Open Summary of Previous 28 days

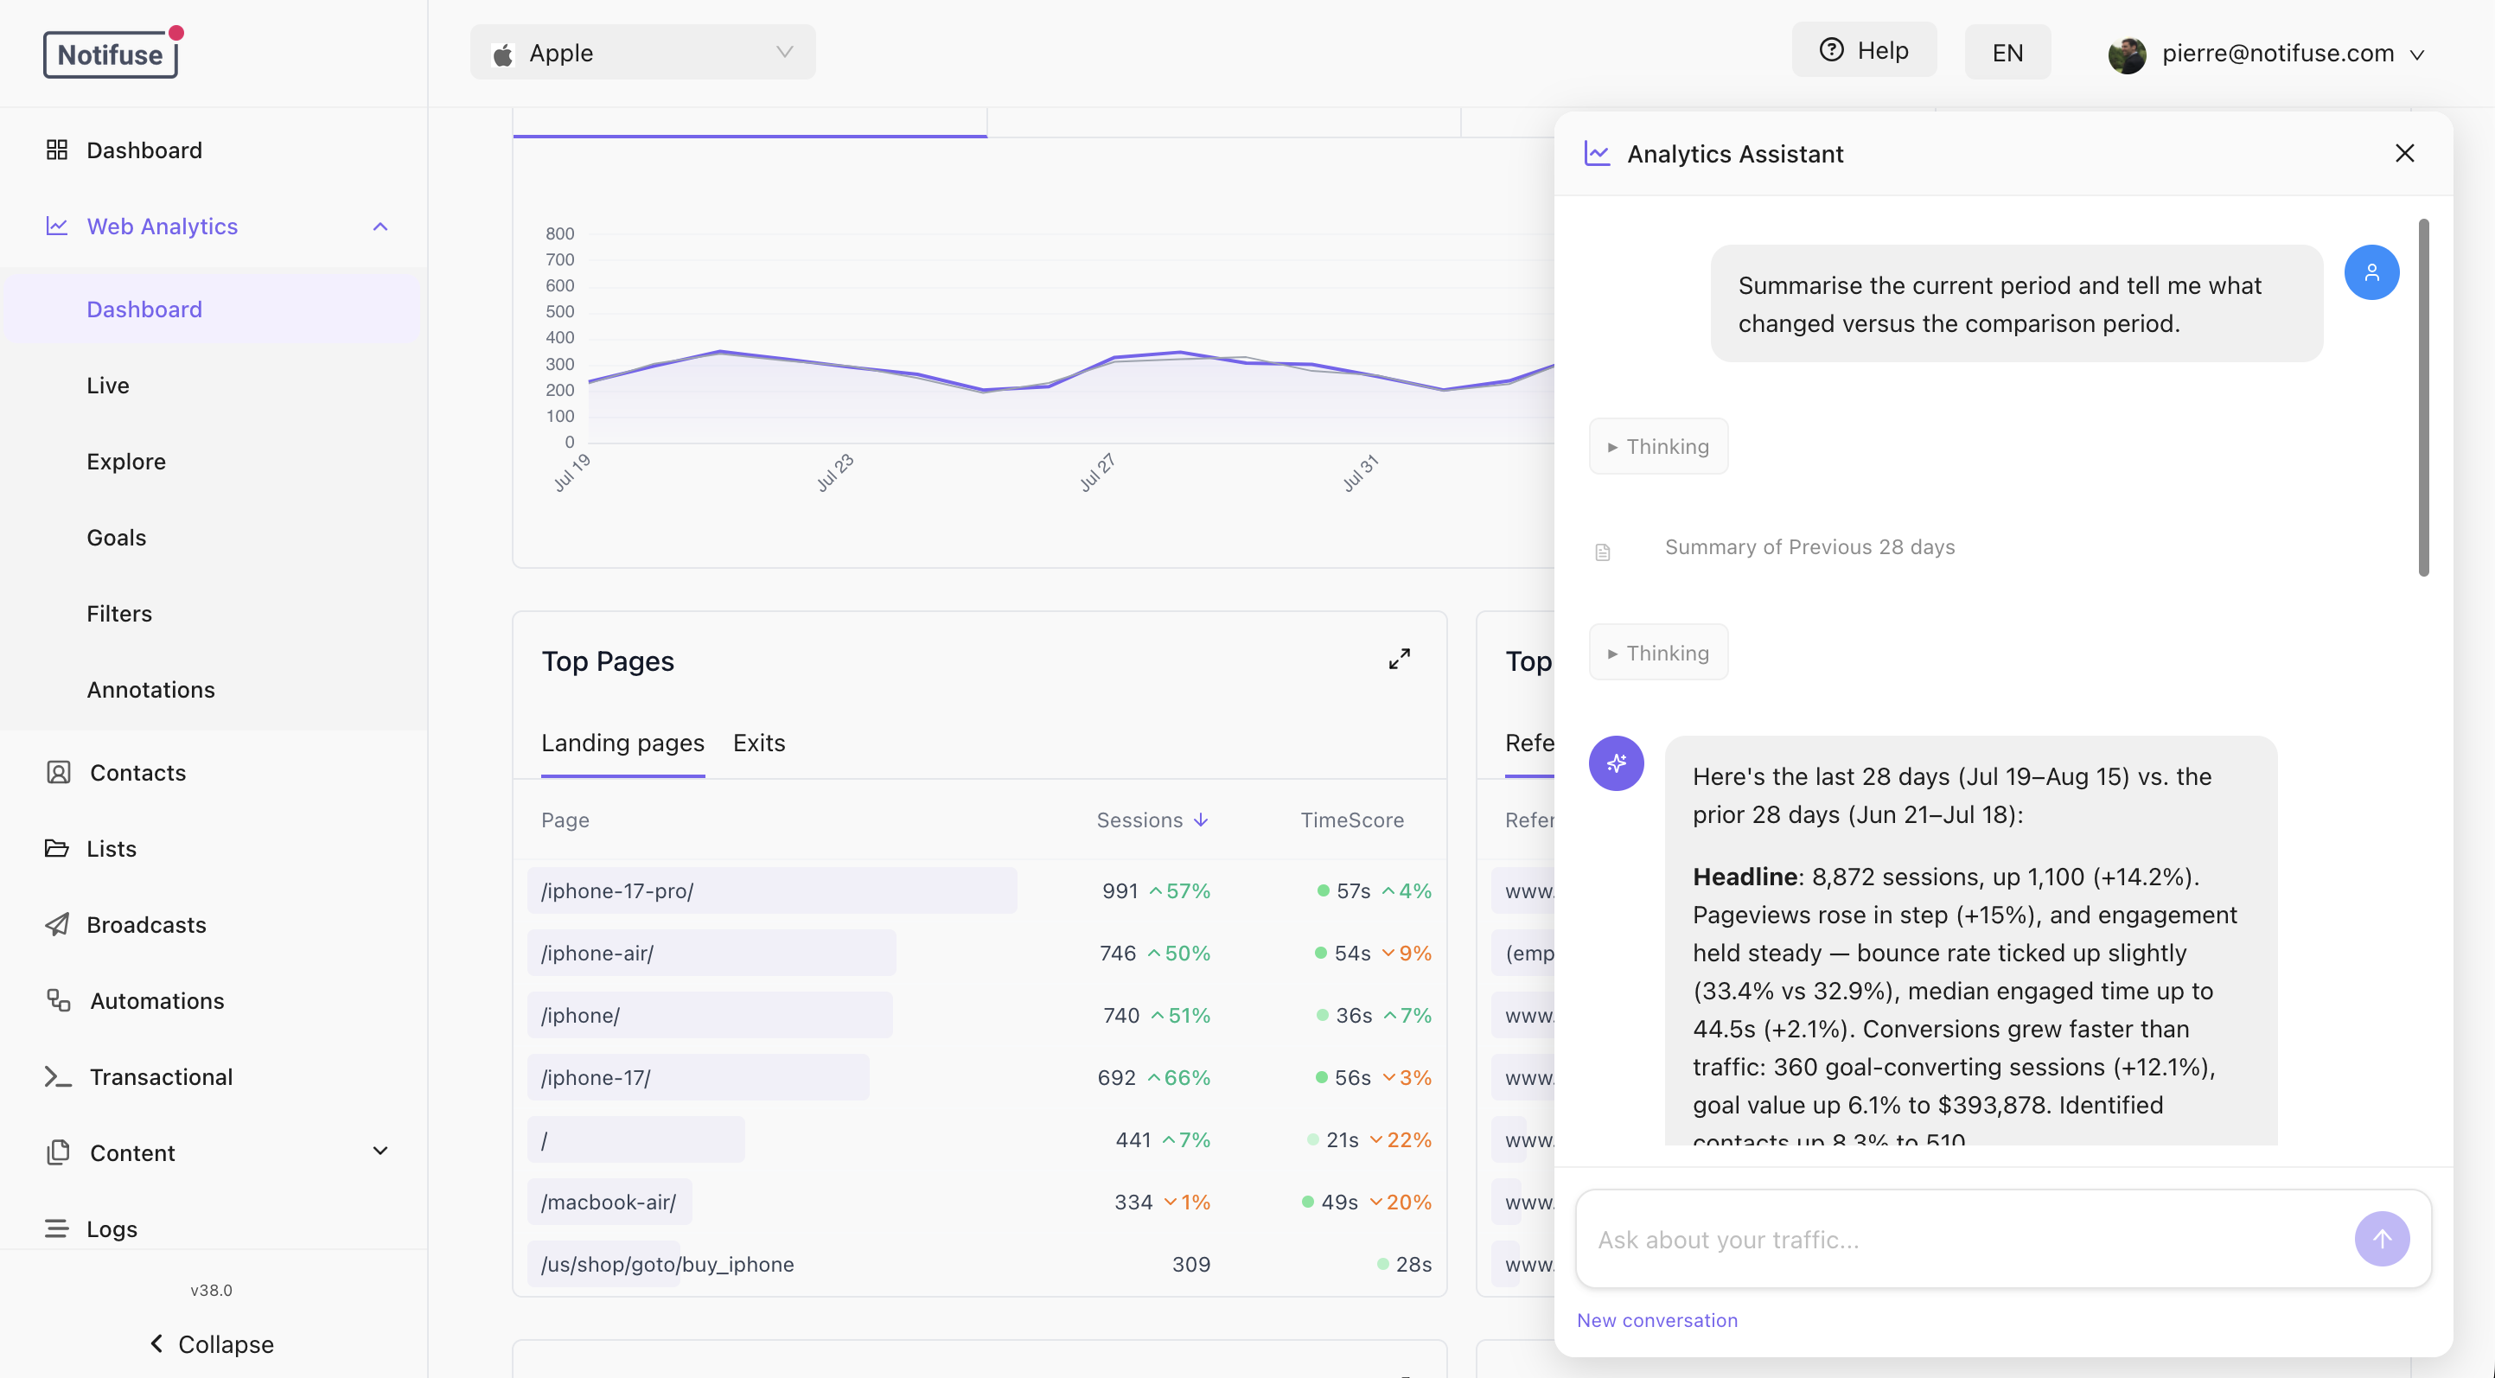click(1809, 547)
